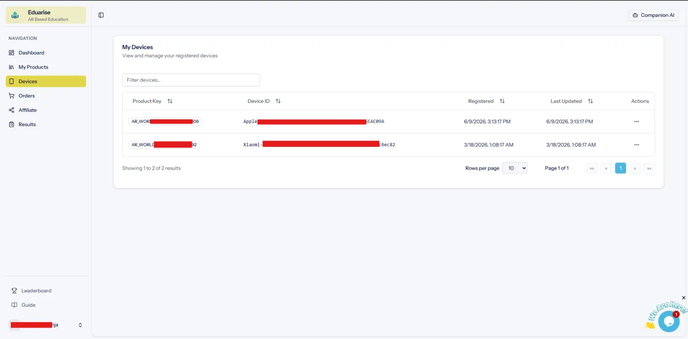Viewport: 688px width, 339px height.
Task: Sort by Device ID column arrows
Action: pyautogui.click(x=278, y=101)
